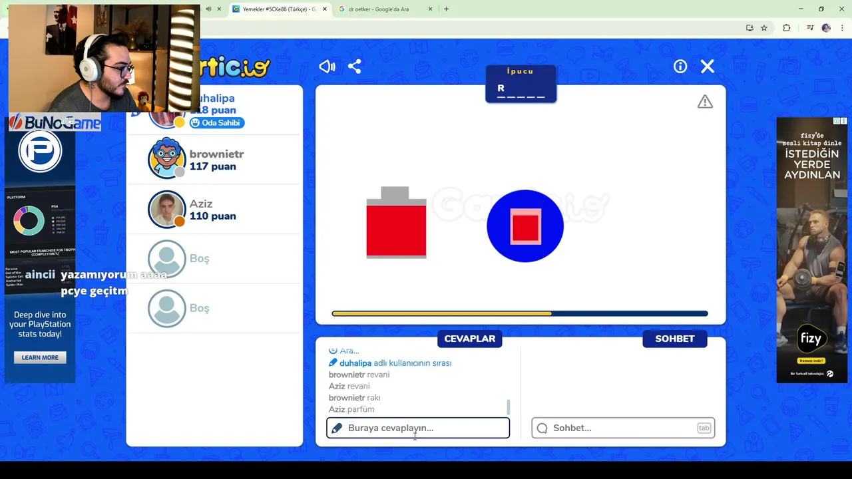This screenshot has width=852, height=479.
Task: Click the Aziz player name
Action: coord(201,204)
